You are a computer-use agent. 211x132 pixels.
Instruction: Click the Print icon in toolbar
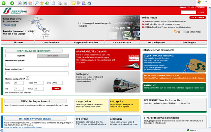[x=60, y=3]
